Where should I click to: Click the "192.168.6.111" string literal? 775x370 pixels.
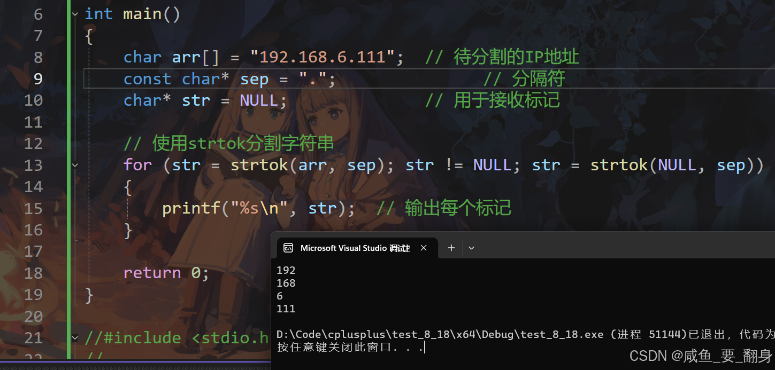323,57
